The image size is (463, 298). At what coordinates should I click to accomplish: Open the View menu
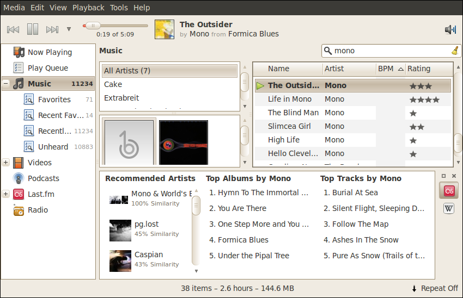pos(58,8)
